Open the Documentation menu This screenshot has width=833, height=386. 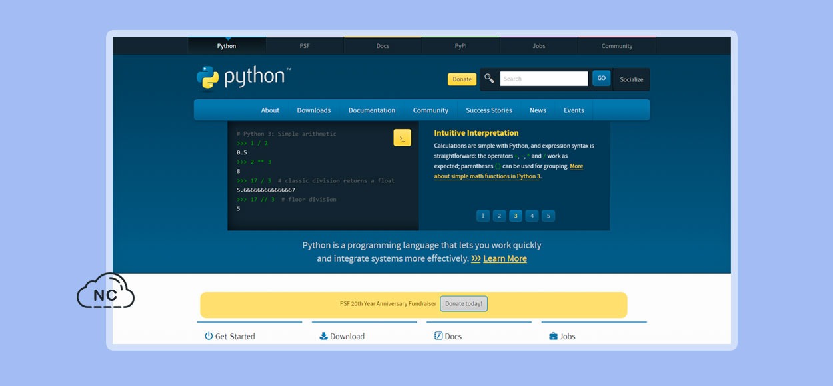(372, 110)
